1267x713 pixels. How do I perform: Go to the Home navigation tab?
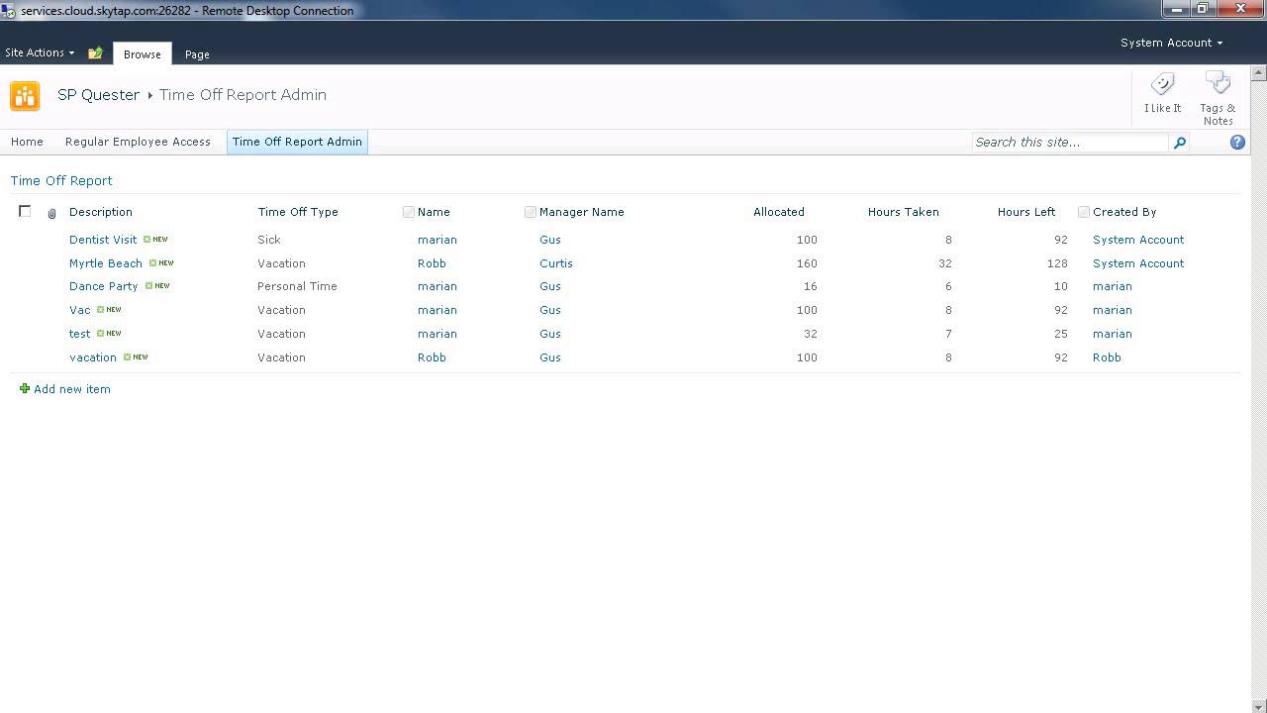coord(27,142)
